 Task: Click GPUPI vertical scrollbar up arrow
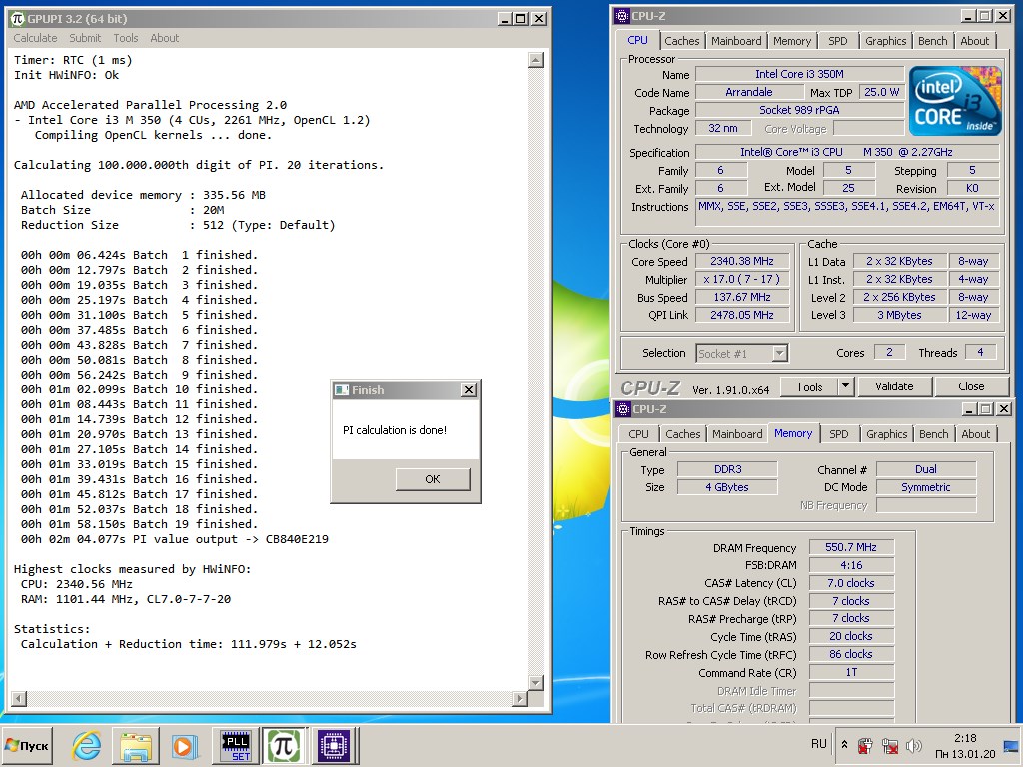coord(536,61)
